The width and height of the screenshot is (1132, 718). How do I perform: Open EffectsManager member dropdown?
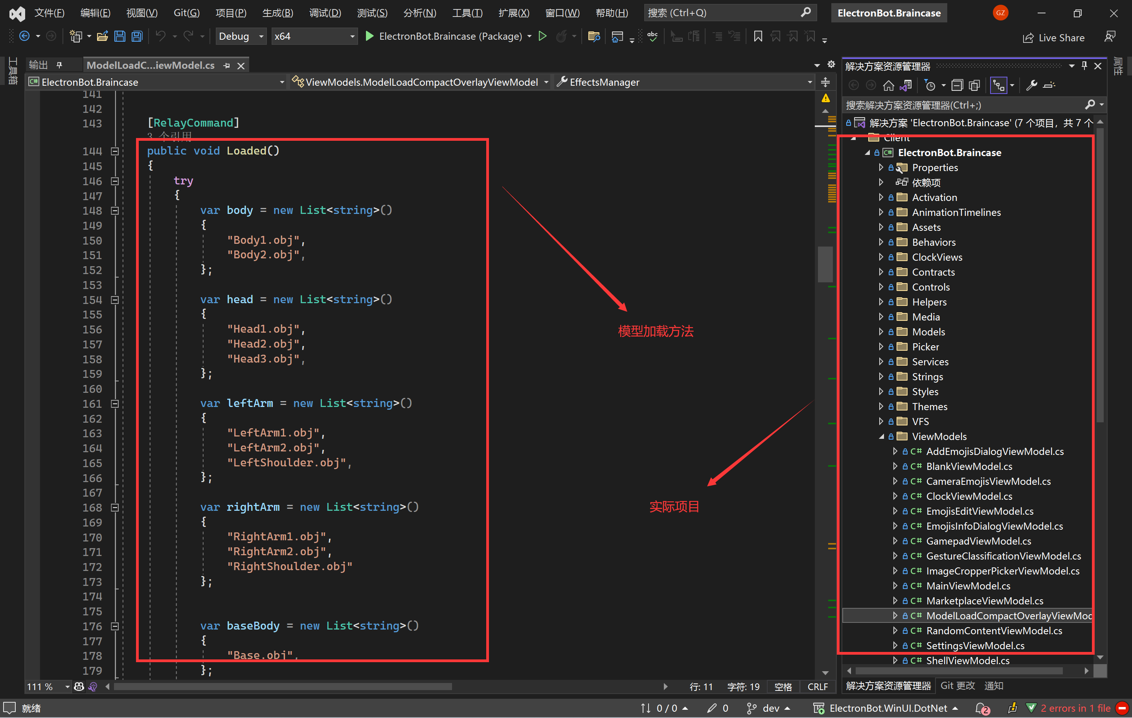coord(684,82)
